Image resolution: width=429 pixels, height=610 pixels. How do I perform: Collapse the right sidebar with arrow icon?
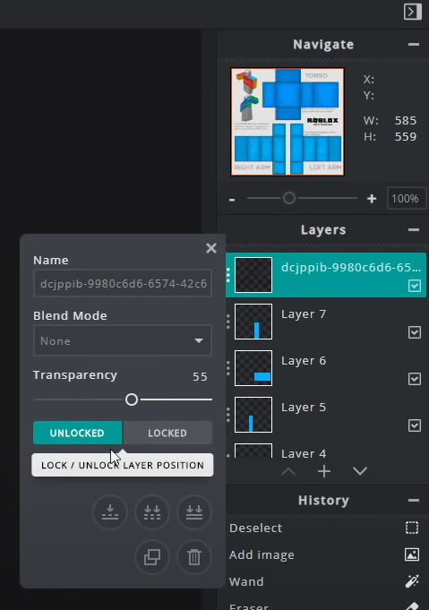[x=412, y=12]
